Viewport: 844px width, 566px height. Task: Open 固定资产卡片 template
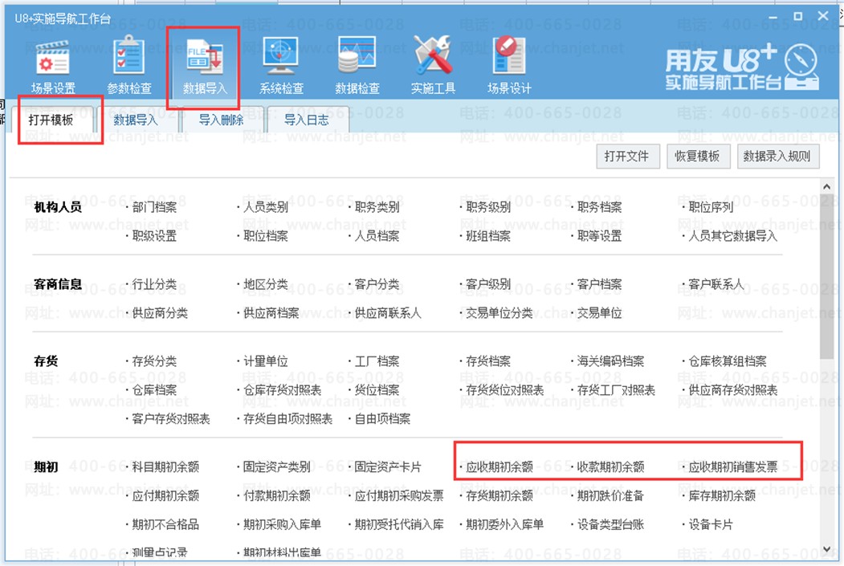coord(388,467)
